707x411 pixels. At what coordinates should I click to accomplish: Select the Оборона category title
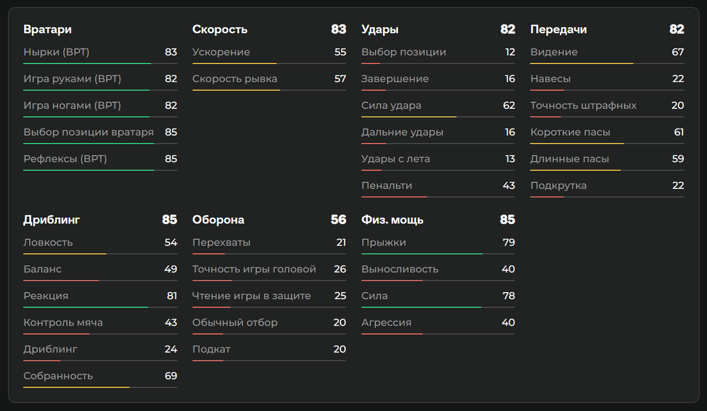point(218,220)
